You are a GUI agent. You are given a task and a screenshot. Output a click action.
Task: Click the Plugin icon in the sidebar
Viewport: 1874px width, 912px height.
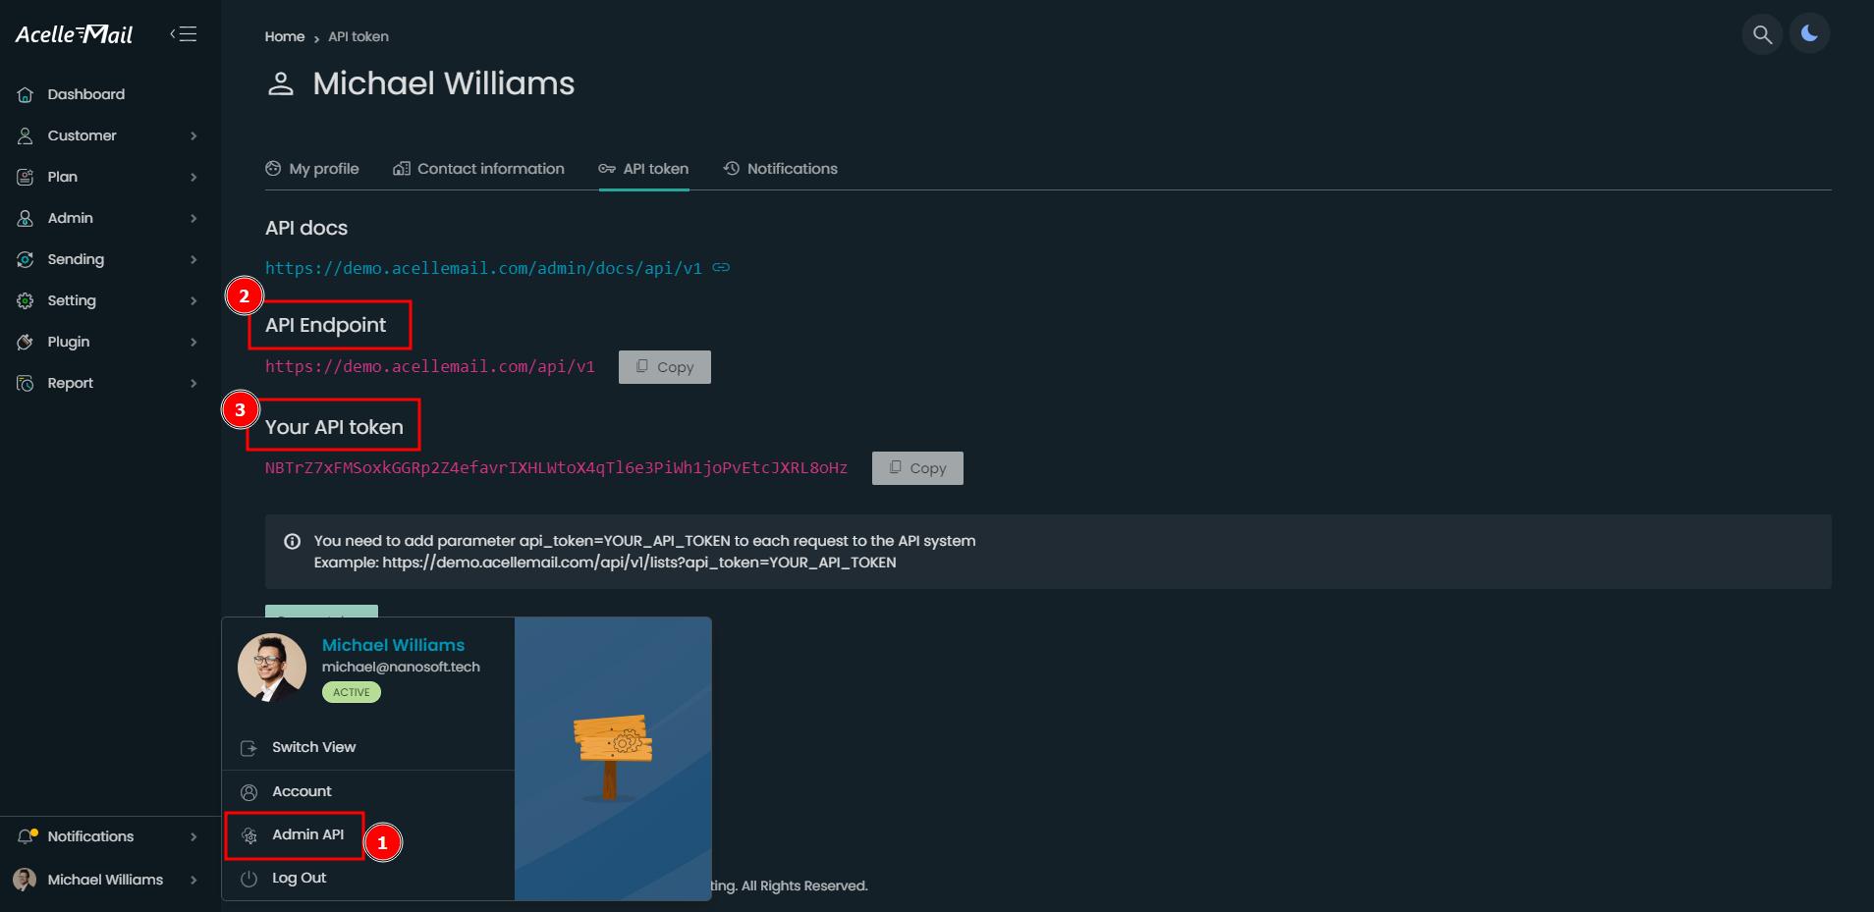[26, 343]
